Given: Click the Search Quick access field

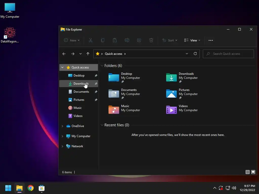Looking at the screenshot, I should [x=228, y=54].
